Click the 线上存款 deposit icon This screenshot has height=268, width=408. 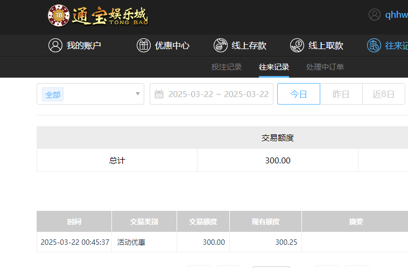[220, 45]
